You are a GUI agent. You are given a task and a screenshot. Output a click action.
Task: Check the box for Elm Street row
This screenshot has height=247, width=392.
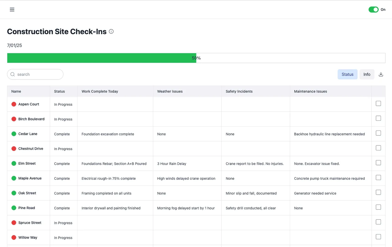[x=379, y=163]
